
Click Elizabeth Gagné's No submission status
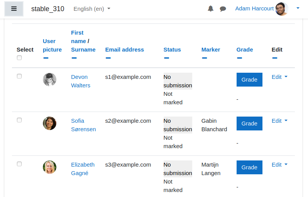pos(178,169)
